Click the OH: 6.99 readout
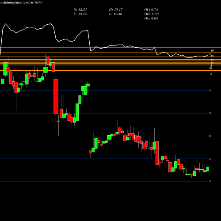The image size is (221, 221). click(151, 14)
